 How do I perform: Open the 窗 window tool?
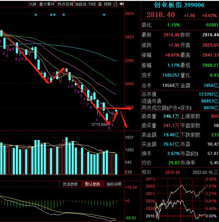coord(100,4)
